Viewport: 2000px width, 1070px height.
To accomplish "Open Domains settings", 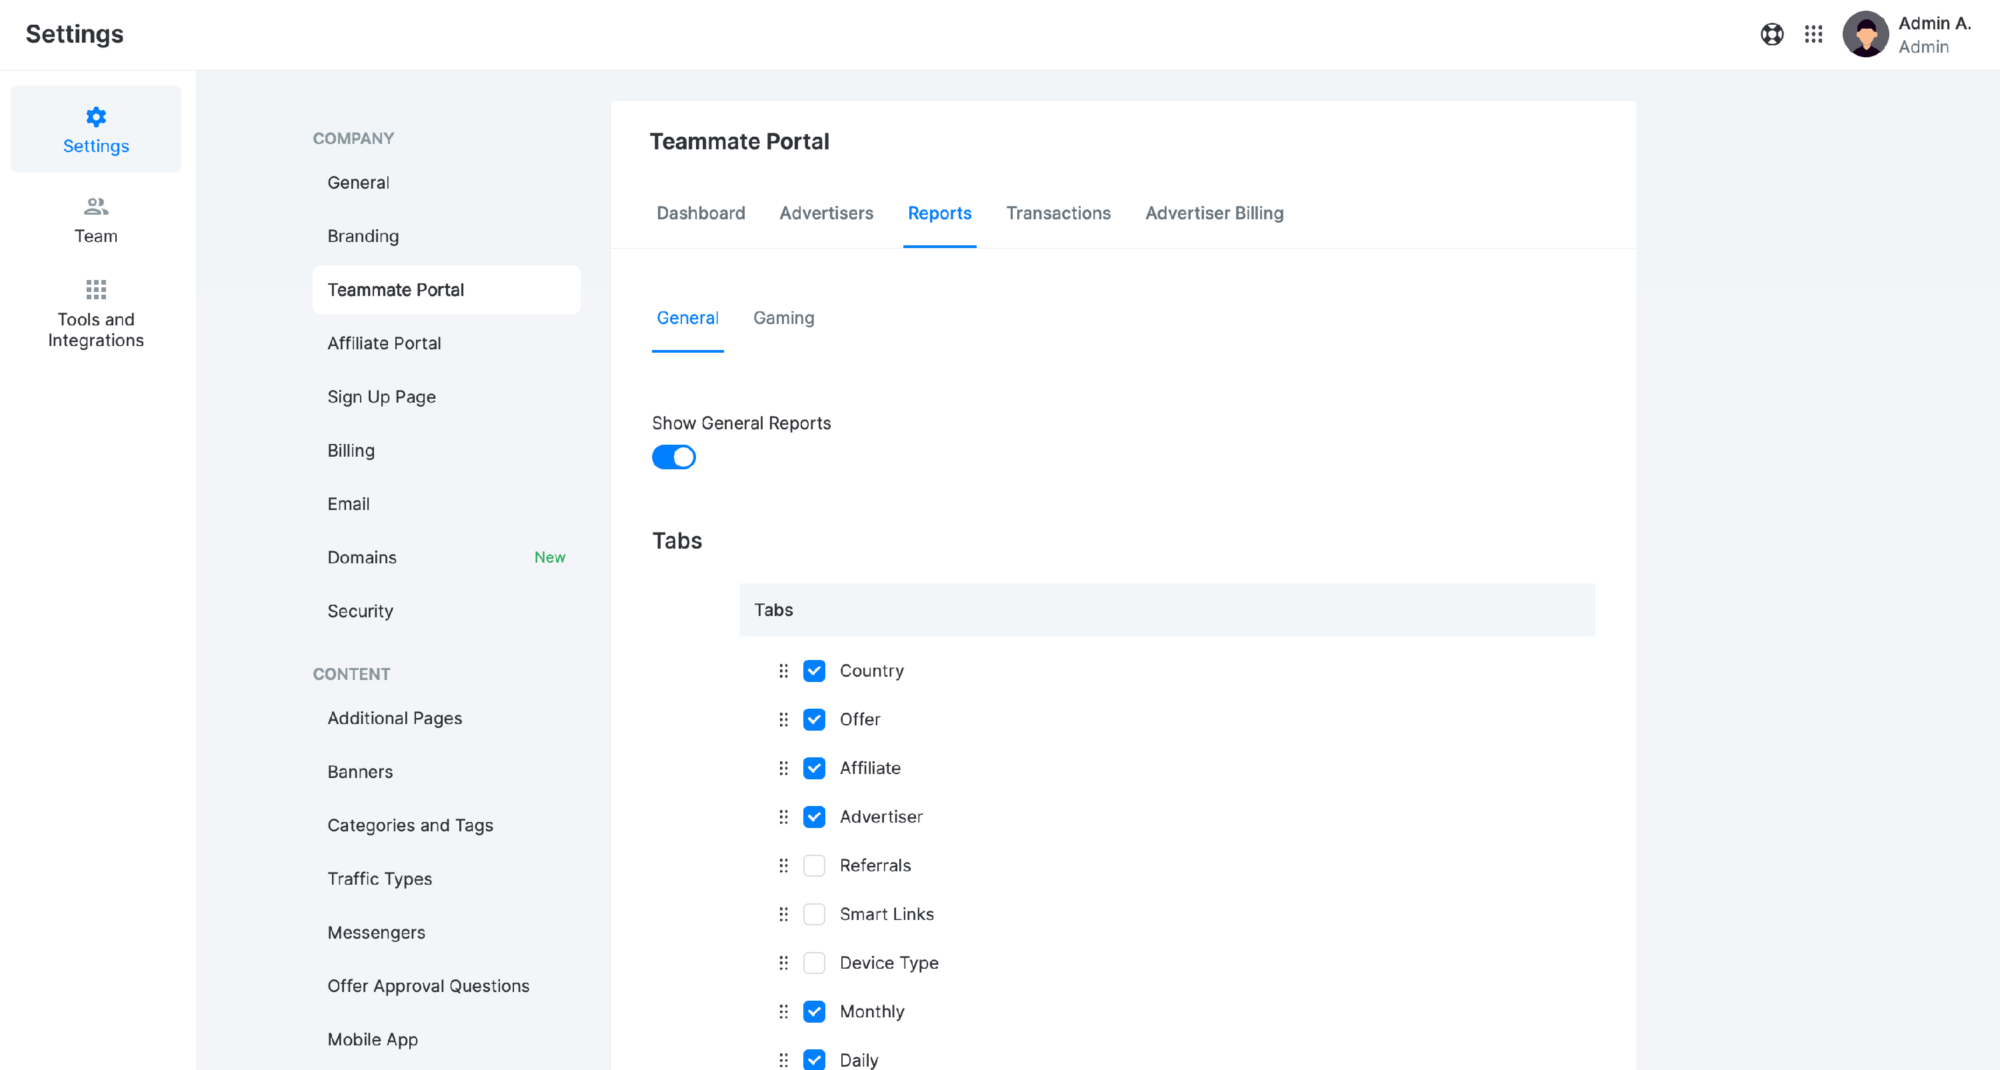I will tap(447, 557).
